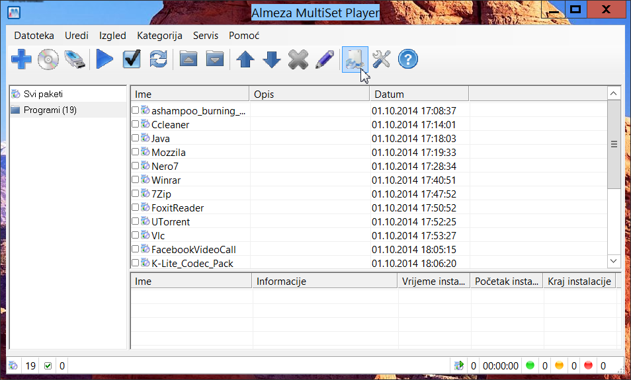Open help with the blue question mark icon
The width and height of the screenshot is (631, 380).
407,59
